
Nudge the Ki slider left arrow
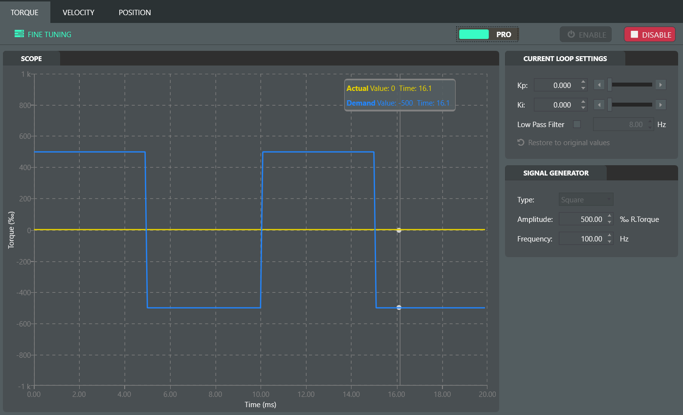tap(599, 105)
